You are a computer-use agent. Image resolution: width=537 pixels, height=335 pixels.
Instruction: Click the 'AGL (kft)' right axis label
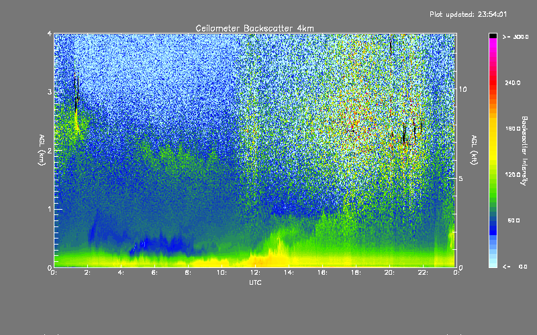(474, 150)
